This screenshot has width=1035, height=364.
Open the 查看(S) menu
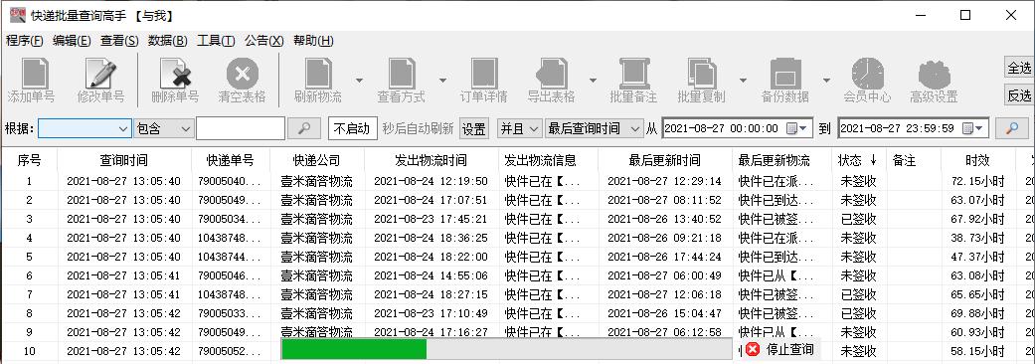pos(119,41)
